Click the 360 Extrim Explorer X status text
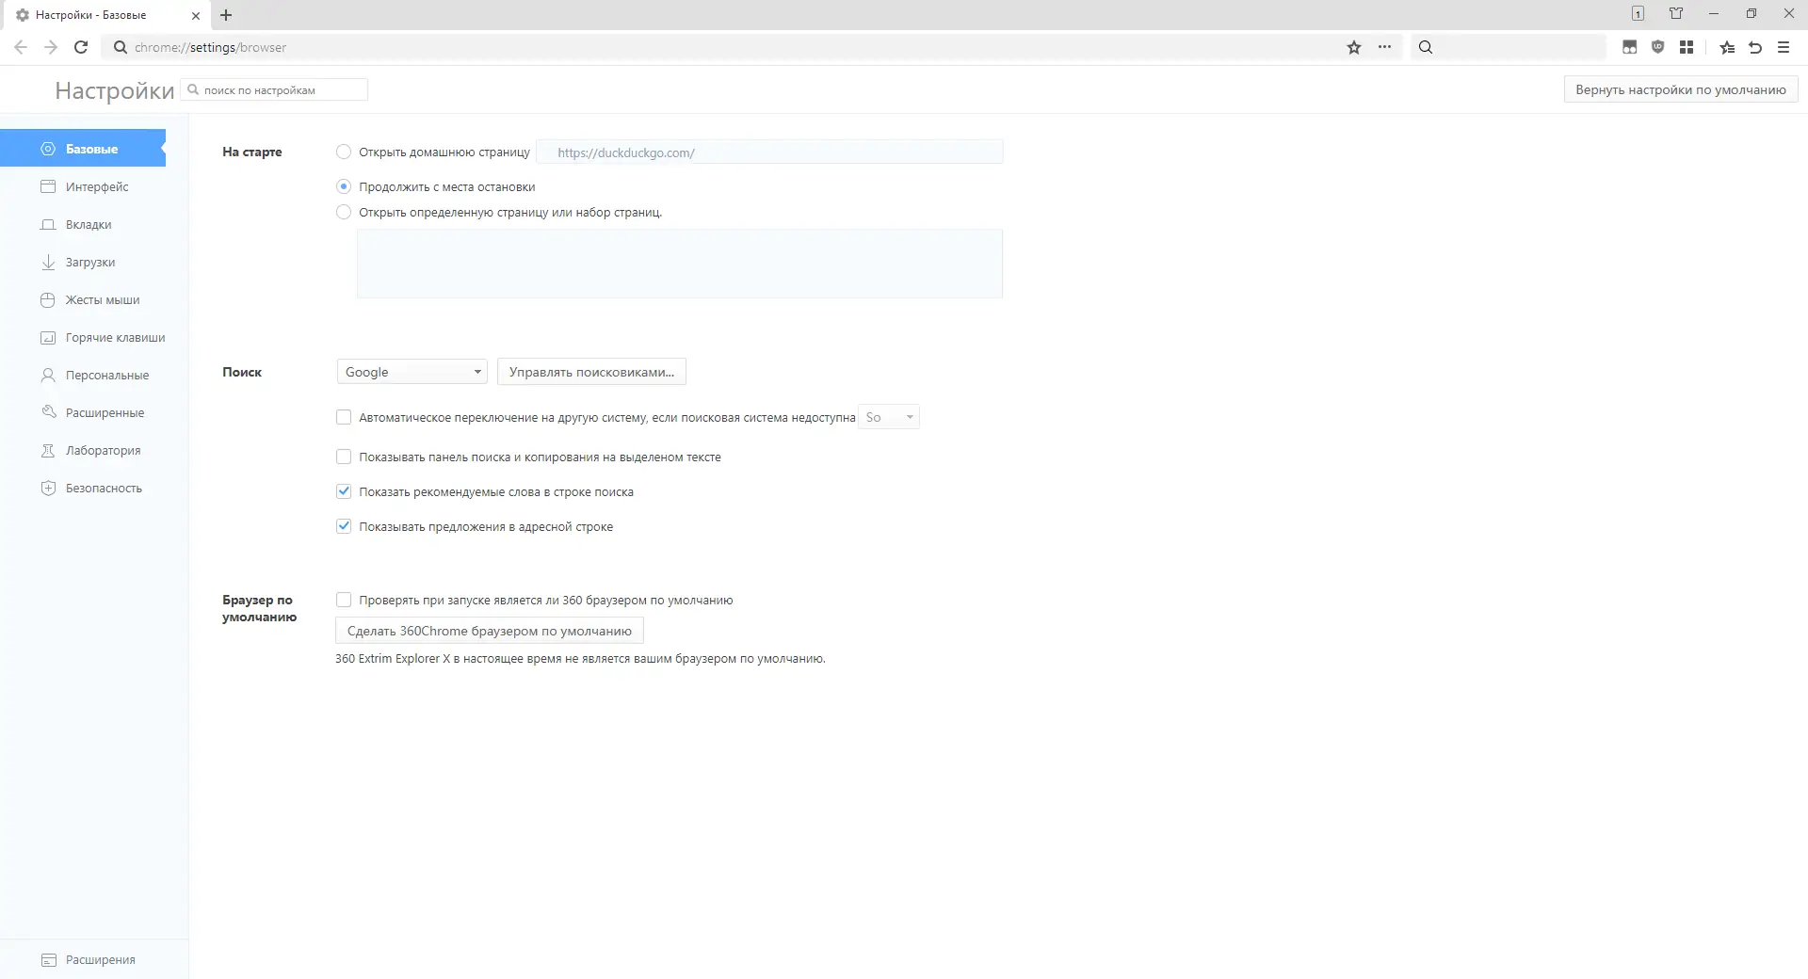Screen dimensions: 1808x979 point(580,659)
